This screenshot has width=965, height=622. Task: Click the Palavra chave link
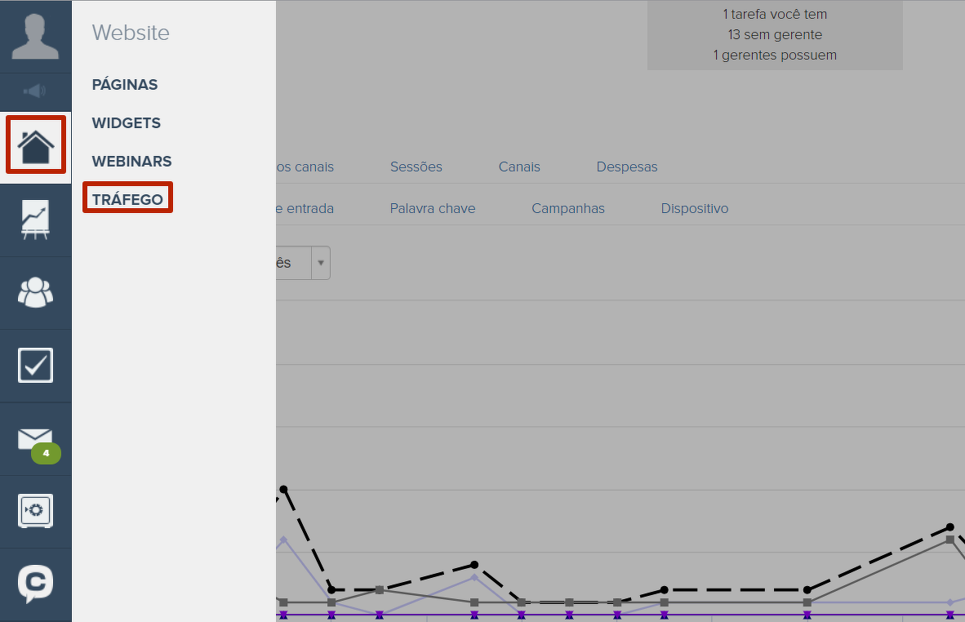(x=433, y=208)
